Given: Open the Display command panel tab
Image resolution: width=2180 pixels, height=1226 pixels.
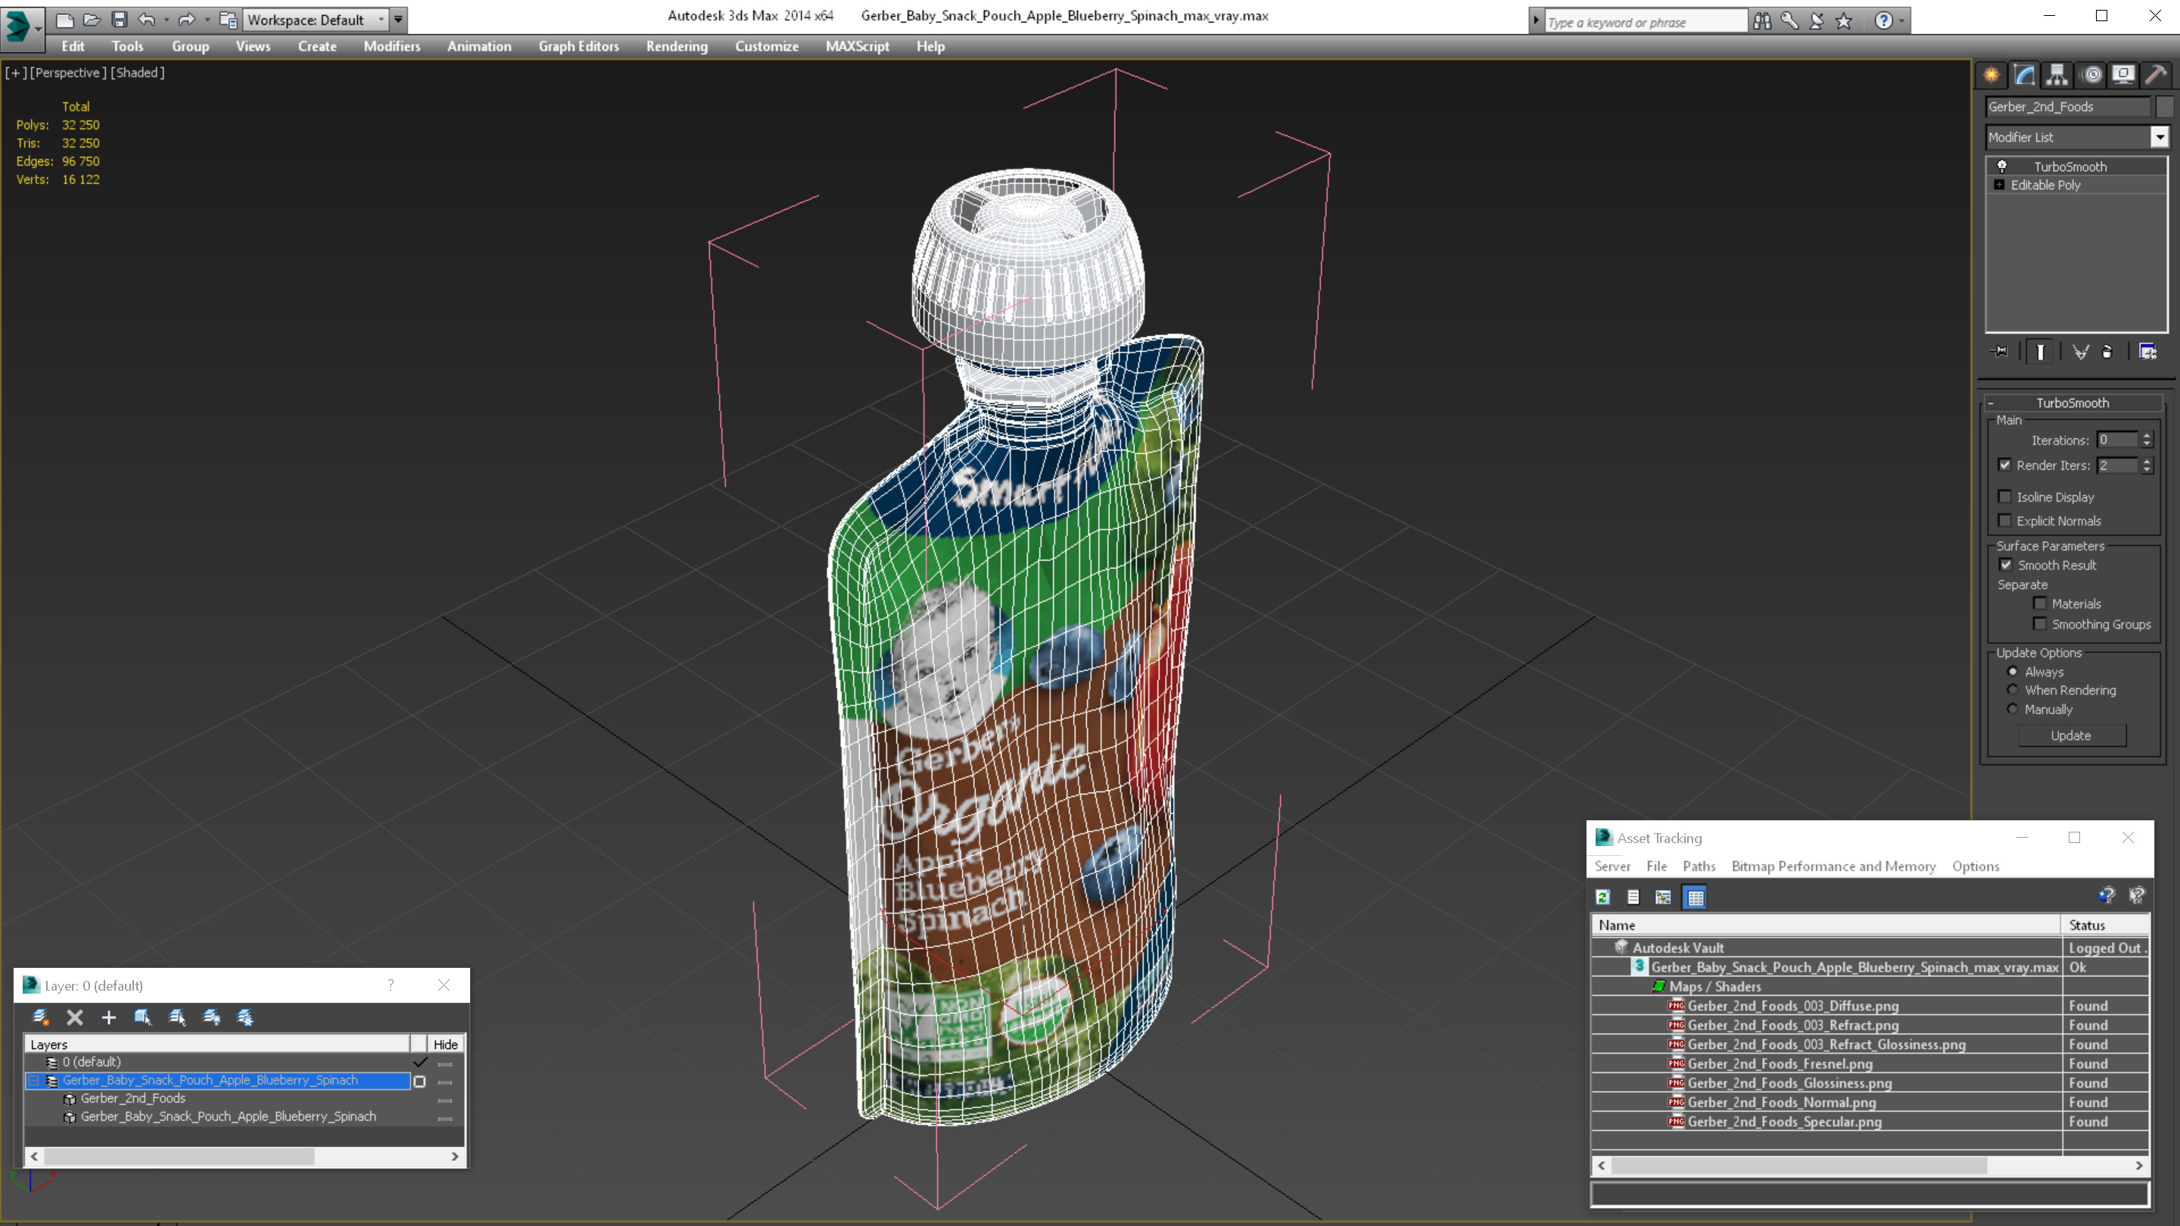Looking at the screenshot, I should tap(2123, 76).
